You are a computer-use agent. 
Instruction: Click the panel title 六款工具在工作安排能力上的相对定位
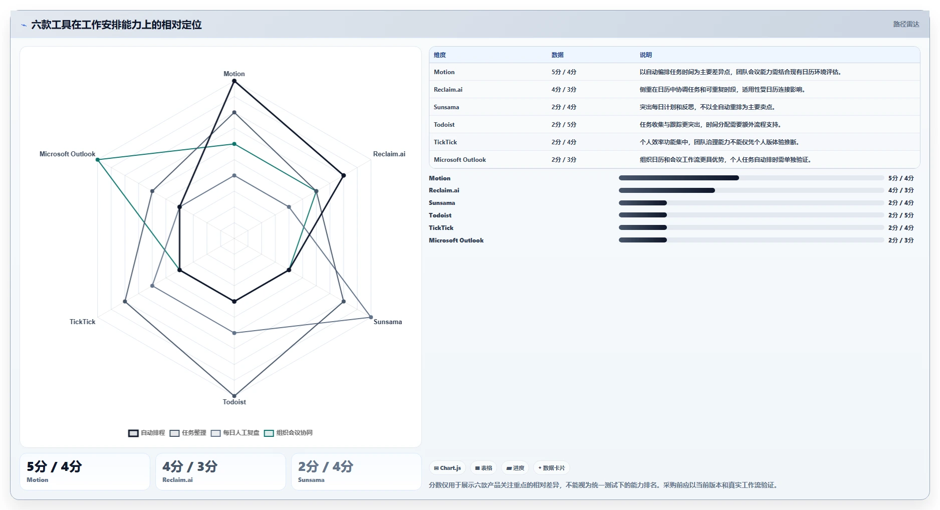point(116,25)
